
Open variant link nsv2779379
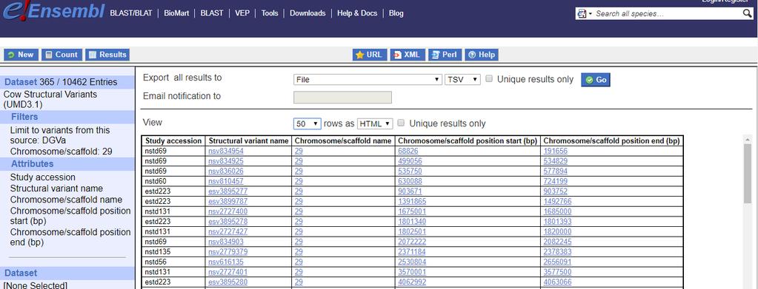point(227,252)
